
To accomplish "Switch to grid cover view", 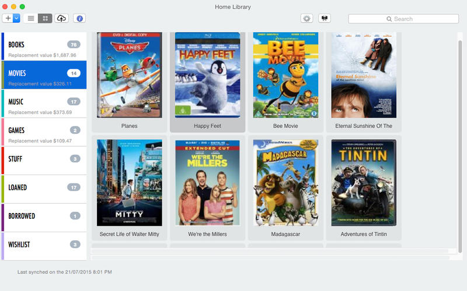I will 45,19.
